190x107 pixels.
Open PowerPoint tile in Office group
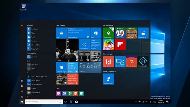point(76,93)
